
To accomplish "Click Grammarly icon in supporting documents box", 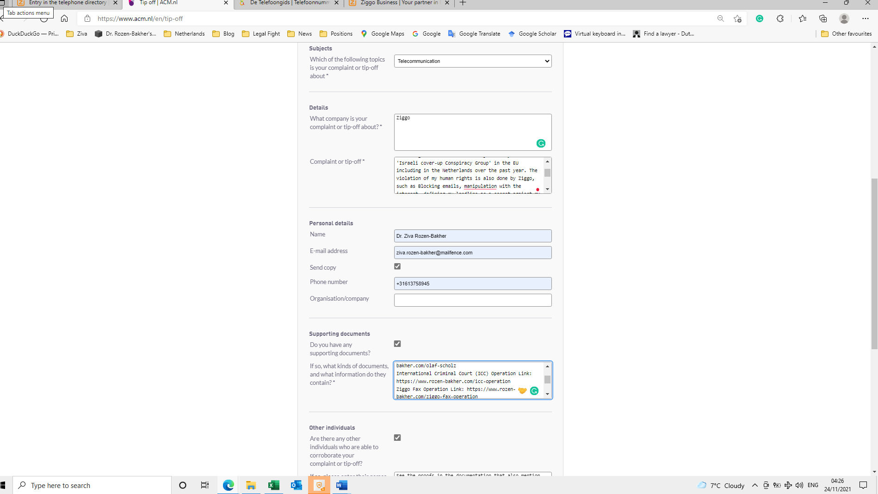I will (534, 391).
